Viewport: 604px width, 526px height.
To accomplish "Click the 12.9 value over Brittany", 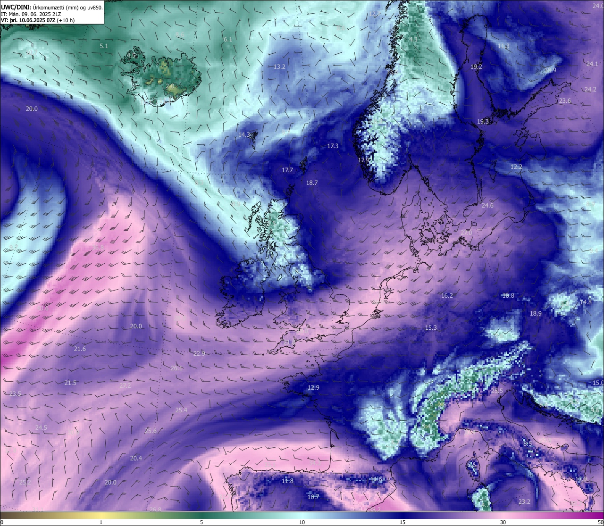I will pos(313,388).
